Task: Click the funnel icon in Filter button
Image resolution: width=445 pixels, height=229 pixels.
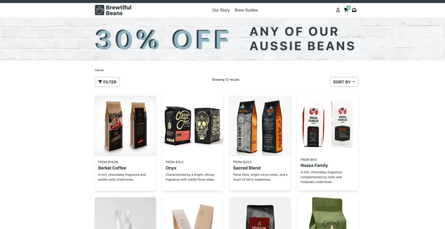Action: 100,82
